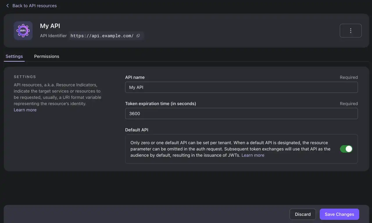This screenshot has width=372, height=223.
Task: Open the sidebar Learn more link
Action: (x=25, y=110)
